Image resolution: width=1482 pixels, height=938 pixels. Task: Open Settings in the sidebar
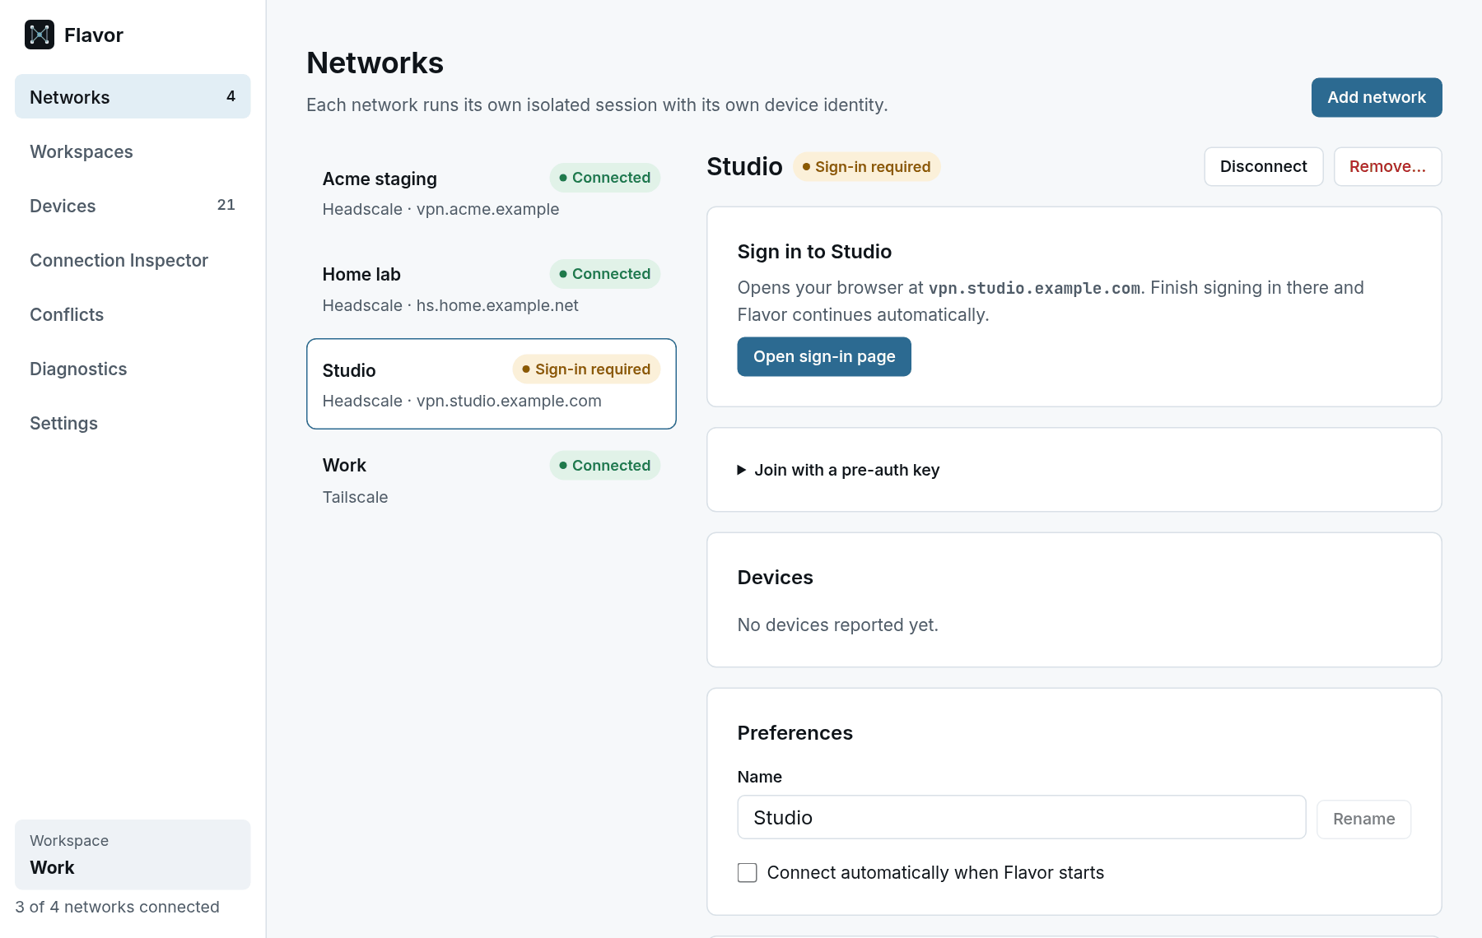coord(133,423)
